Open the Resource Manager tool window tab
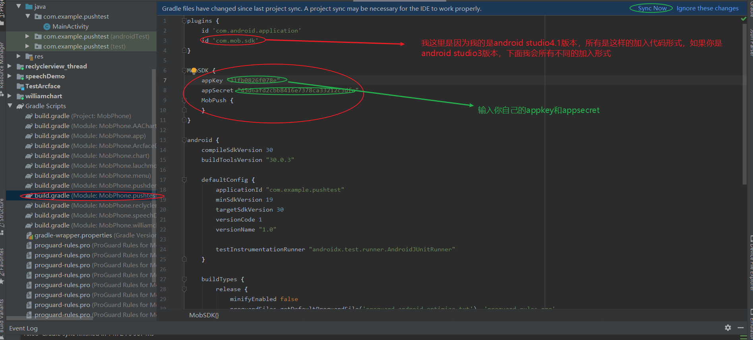This screenshot has height=340, width=753. point(2,68)
